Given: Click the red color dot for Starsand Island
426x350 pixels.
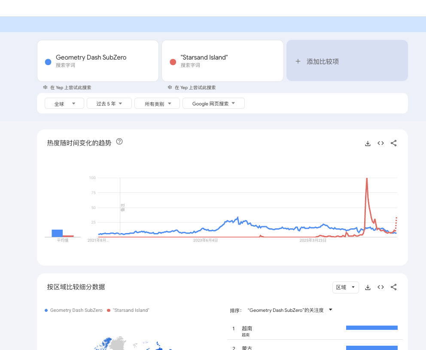Looking at the screenshot, I should pyautogui.click(x=173, y=62).
